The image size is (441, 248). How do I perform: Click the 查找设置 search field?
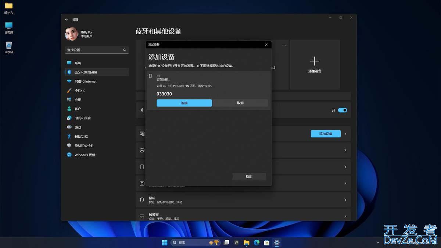(x=97, y=50)
